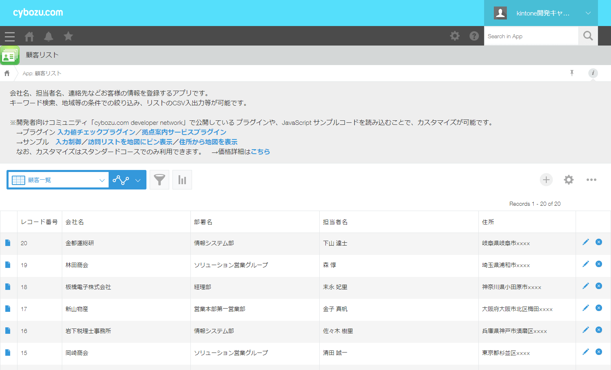Open app settings gear beside plus button
611x370 pixels.
569,180
